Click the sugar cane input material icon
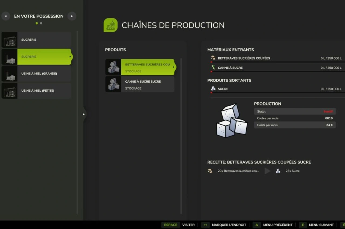 (x=213, y=68)
